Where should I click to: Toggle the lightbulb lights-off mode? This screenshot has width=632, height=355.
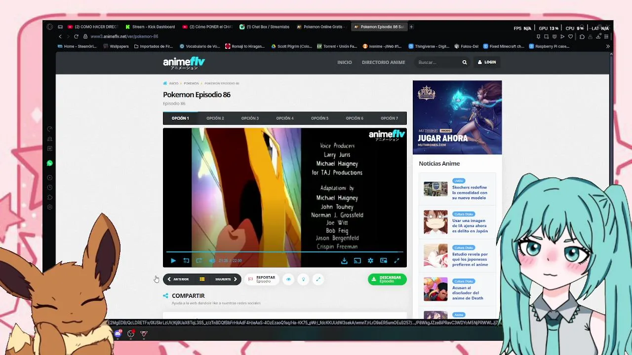(303, 279)
